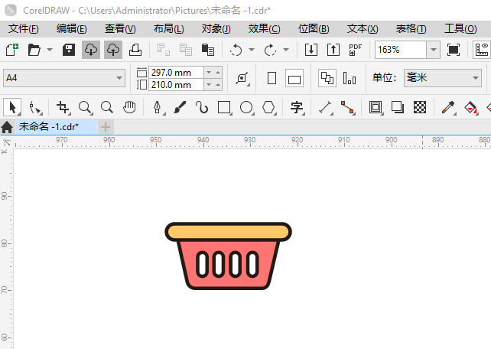Viewport: 491px width, 349px height.
Task: Select the Pen tool
Action: [158, 107]
